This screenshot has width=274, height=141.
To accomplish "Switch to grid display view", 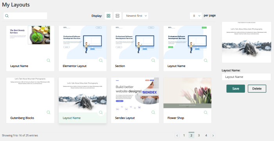I will click(x=108, y=16).
